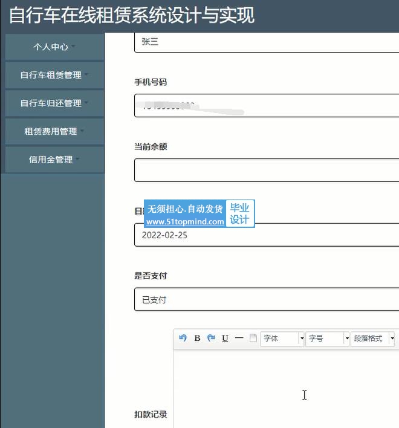Click the 手机号码 field label

click(x=151, y=82)
